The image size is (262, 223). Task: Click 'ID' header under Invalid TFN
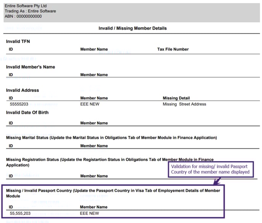pos(11,49)
